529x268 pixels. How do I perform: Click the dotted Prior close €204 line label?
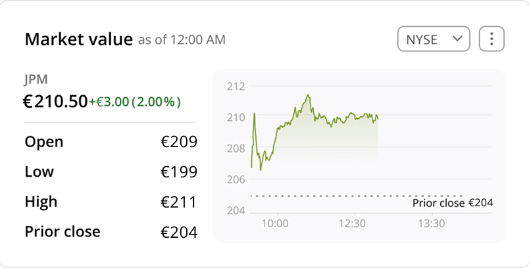pos(452,203)
